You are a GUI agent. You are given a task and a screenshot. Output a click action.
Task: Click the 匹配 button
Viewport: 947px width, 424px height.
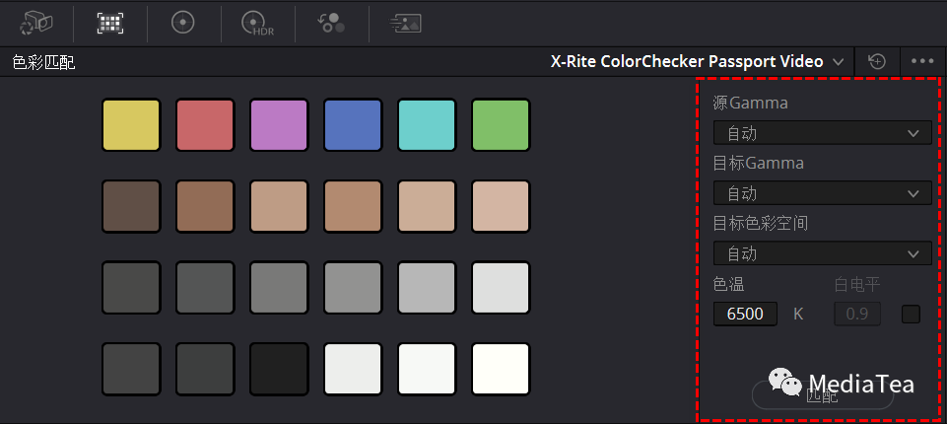pos(823,396)
